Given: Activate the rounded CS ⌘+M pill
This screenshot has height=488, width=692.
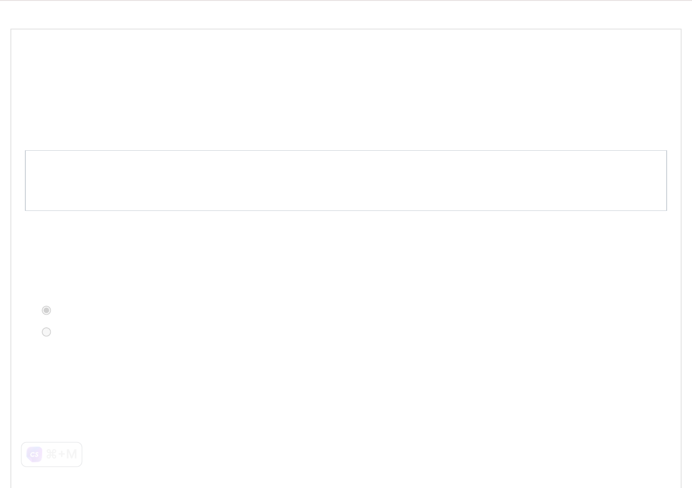Looking at the screenshot, I should point(52,454).
